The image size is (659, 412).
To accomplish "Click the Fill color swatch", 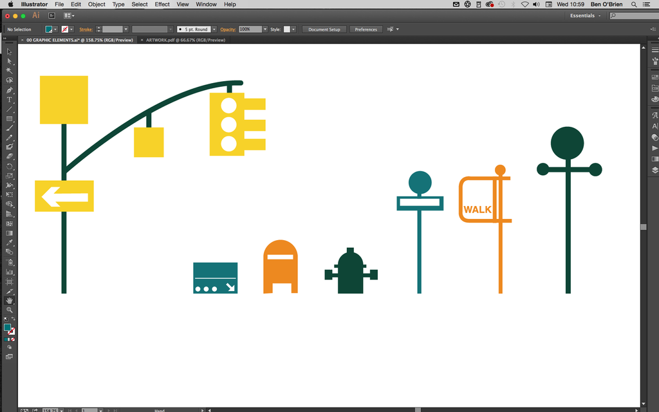I will pyautogui.click(x=50, y=29).
